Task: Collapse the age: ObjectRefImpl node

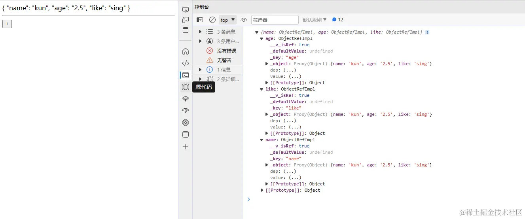Action: click(x=262, y=38)
